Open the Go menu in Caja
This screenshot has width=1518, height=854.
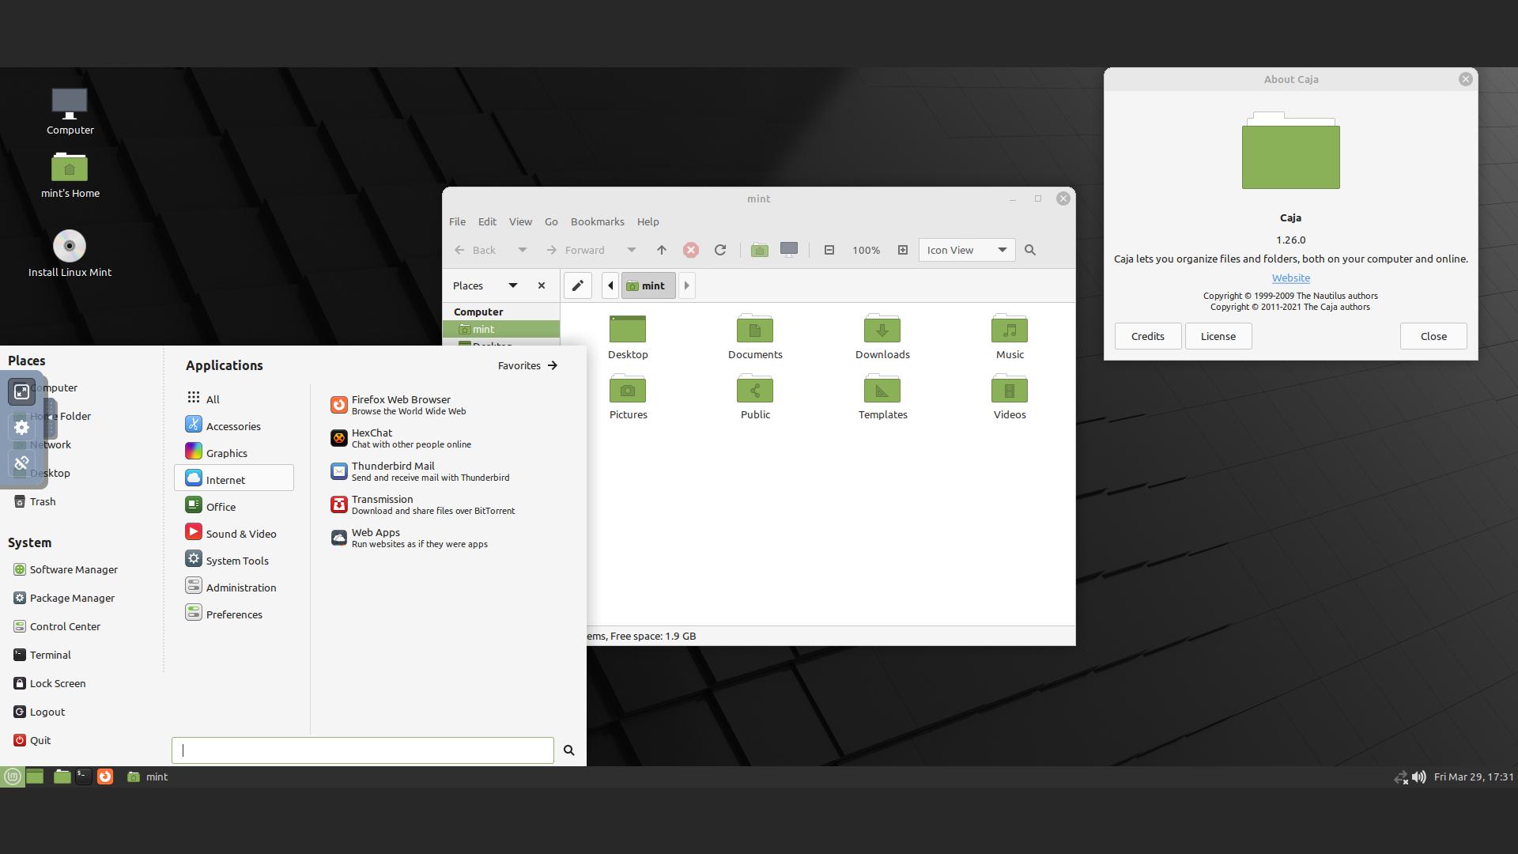[x=551, y=221]
